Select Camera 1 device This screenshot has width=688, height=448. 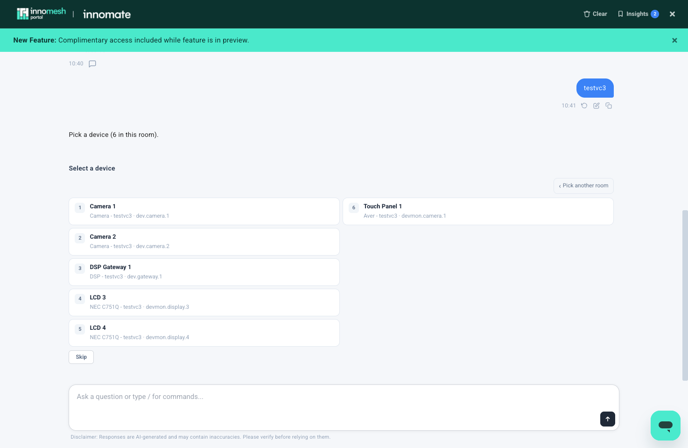pyautogui.click(x=204, y=211)
